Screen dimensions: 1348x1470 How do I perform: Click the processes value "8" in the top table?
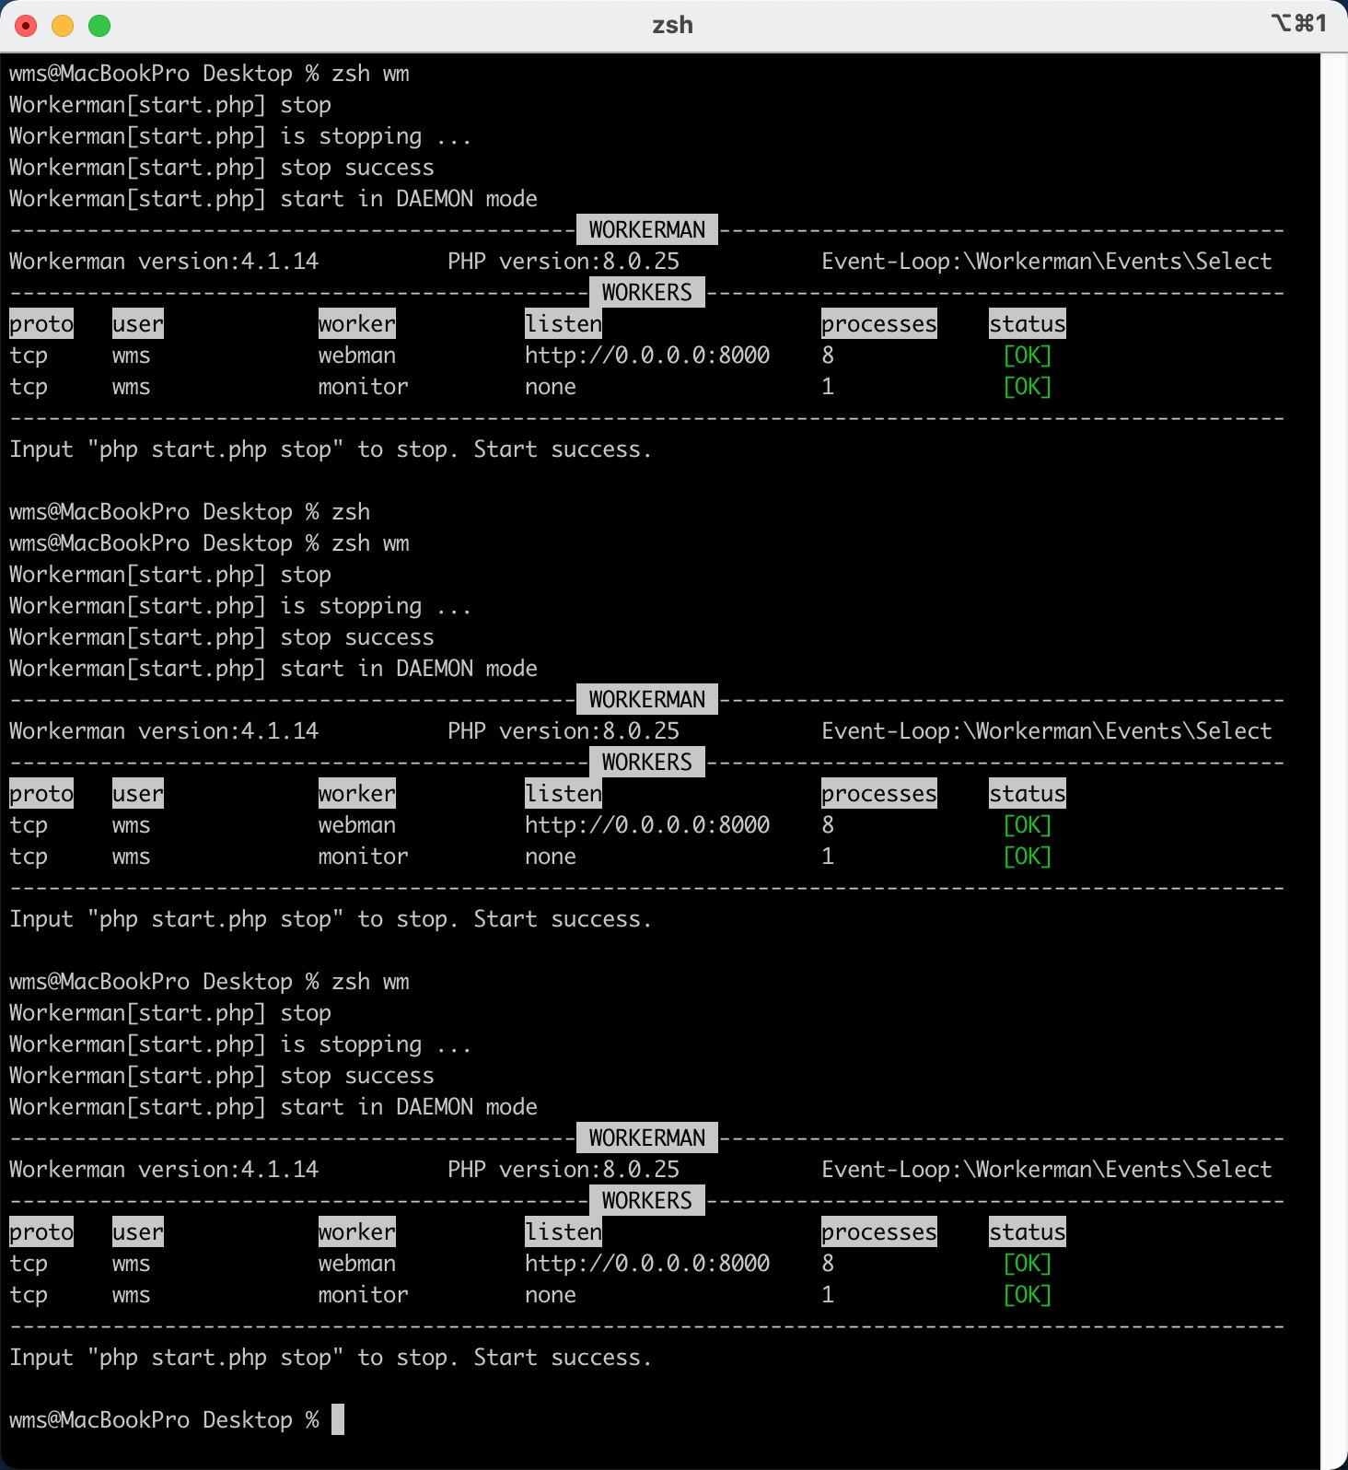tap(828, 356)
